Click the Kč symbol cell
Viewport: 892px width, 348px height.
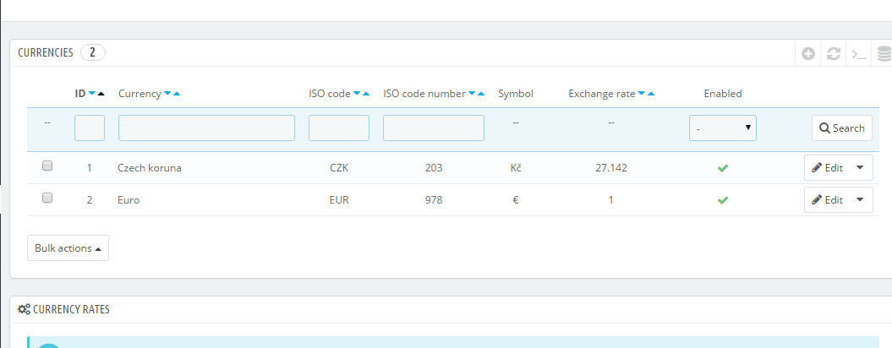[516, 168]
